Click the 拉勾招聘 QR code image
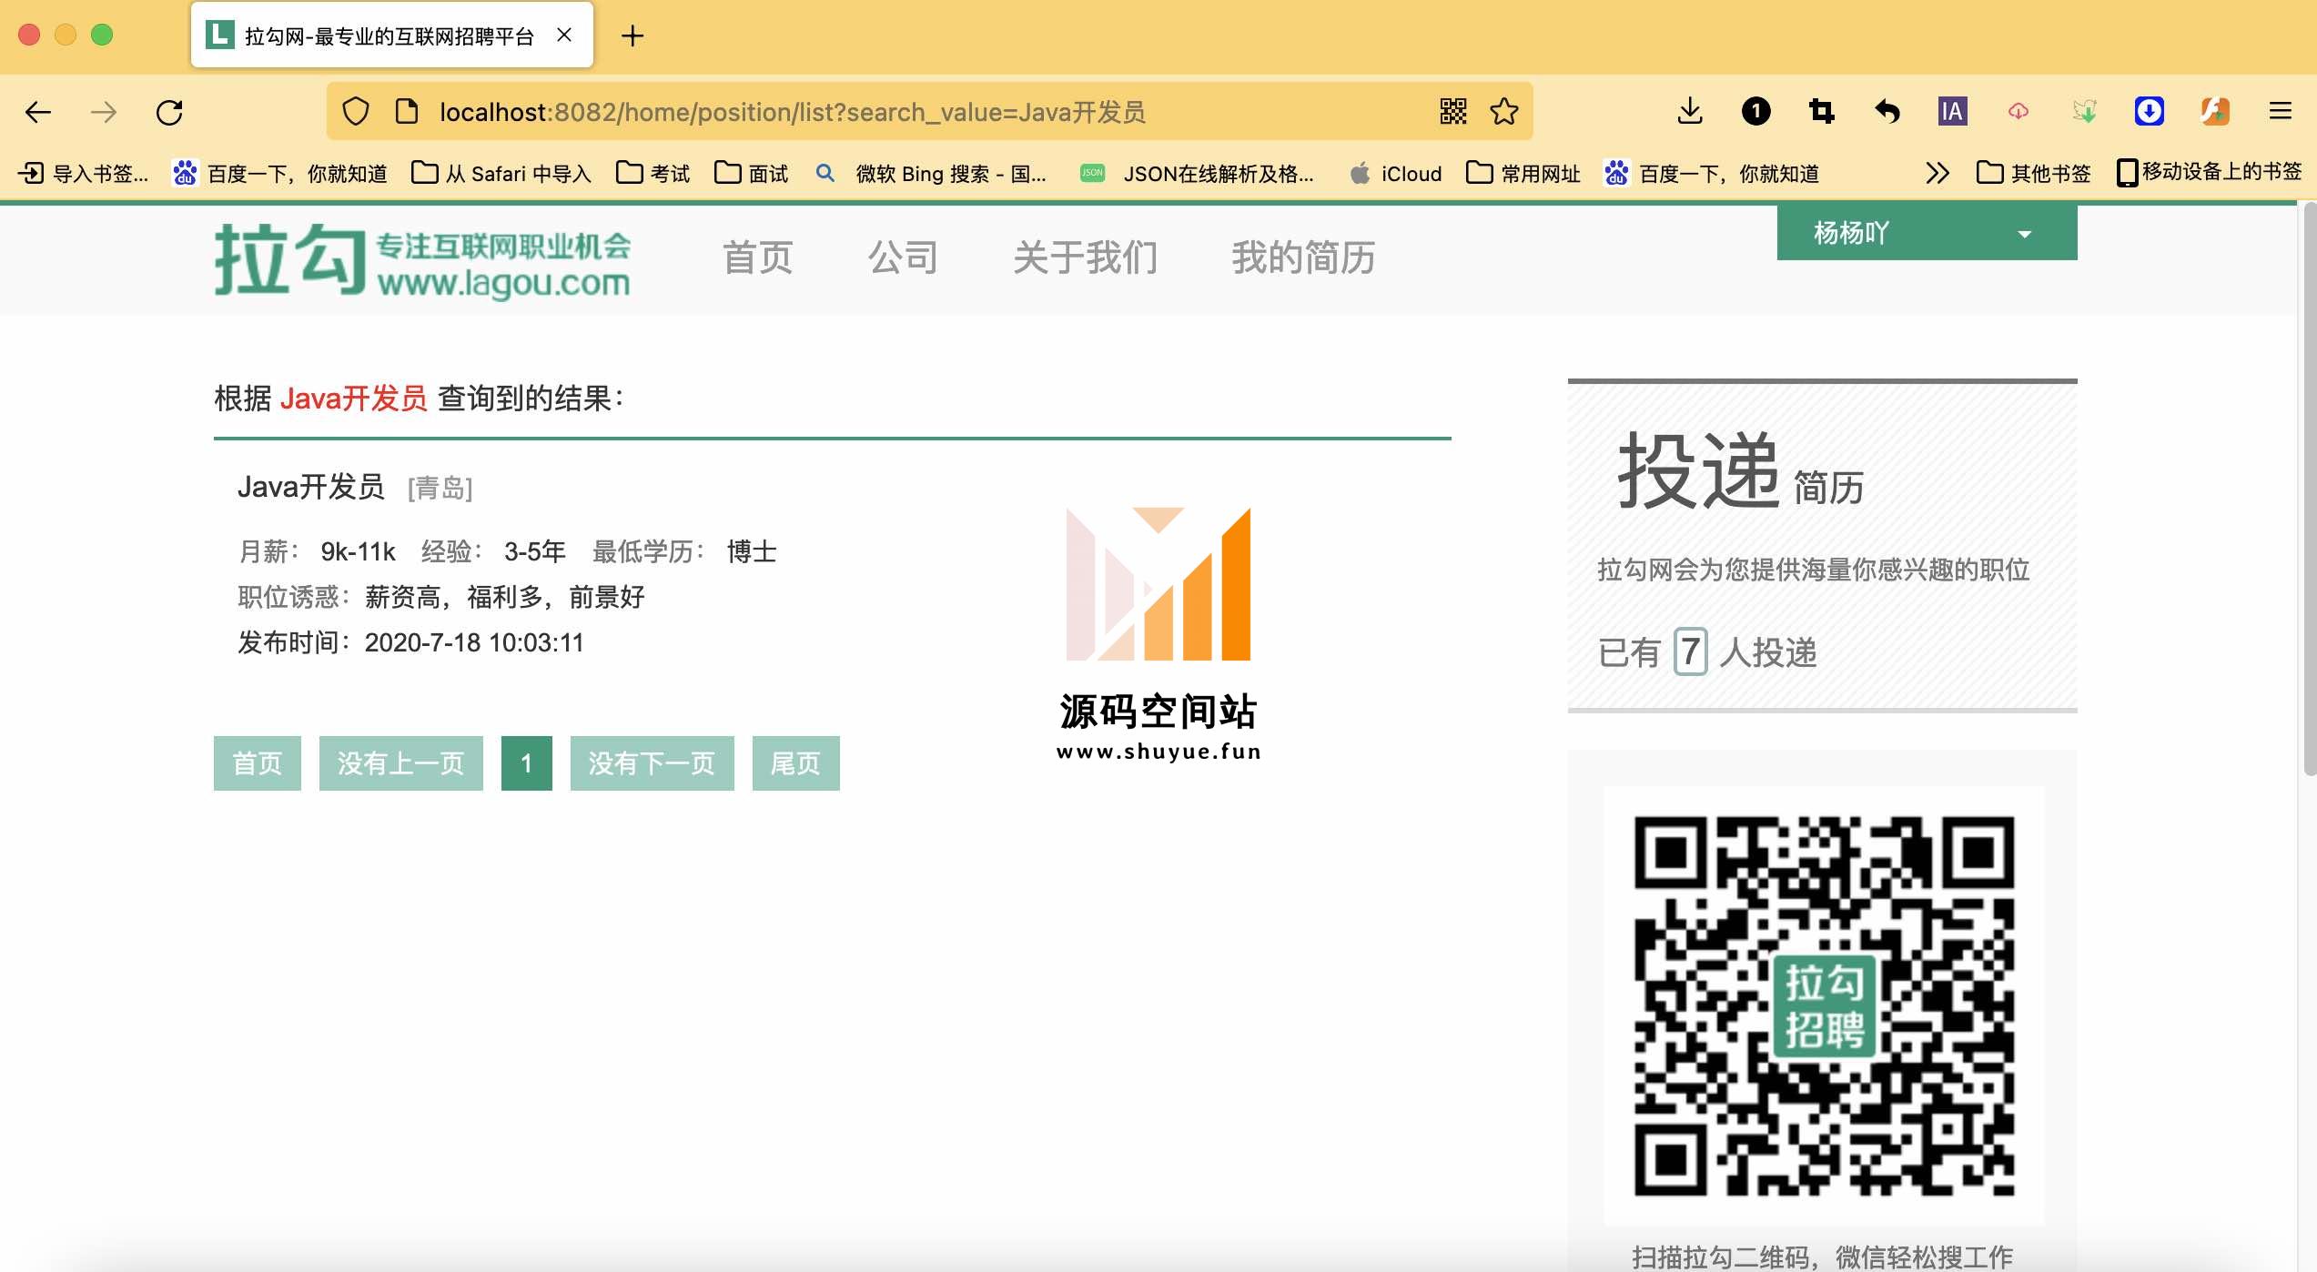Image resolution: width=2317 pixels, height=1272 pixels. (x=1824, y=1006)
